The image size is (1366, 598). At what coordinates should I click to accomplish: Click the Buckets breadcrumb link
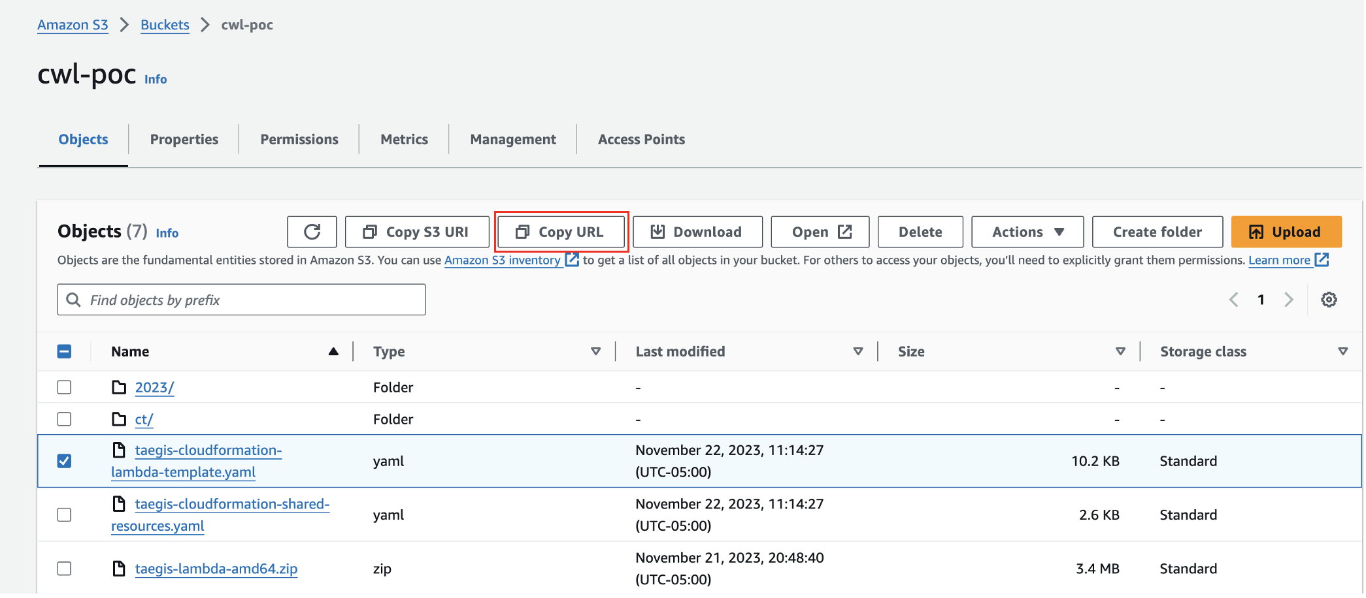tap(165, 25)
